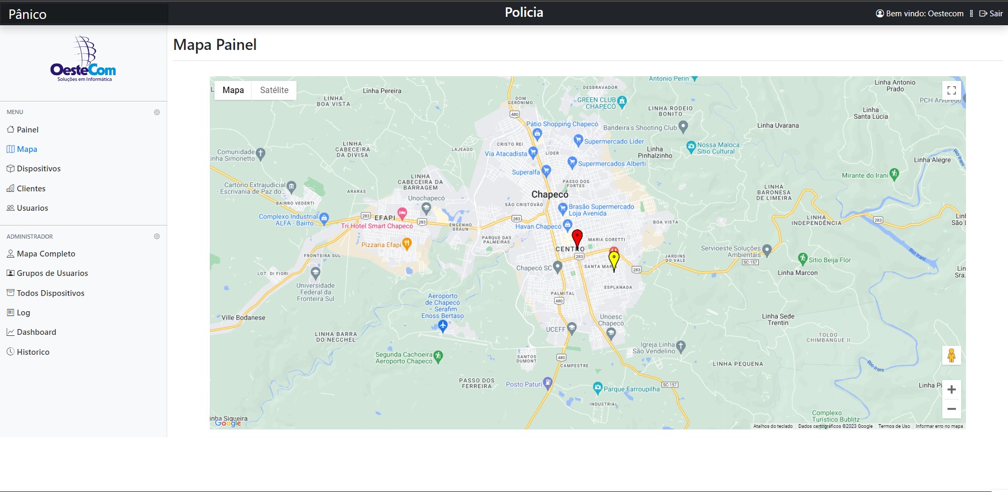Screen dimensions: 1008x492
Task: Click the Mirante do Irani pin
Action: click(x=894, y=174)
